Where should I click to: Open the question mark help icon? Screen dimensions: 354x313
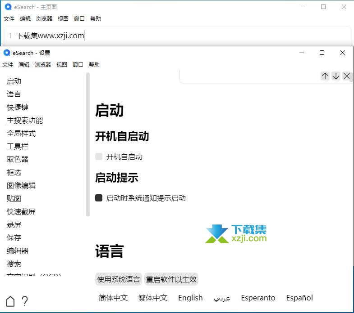tap(25, 301)
